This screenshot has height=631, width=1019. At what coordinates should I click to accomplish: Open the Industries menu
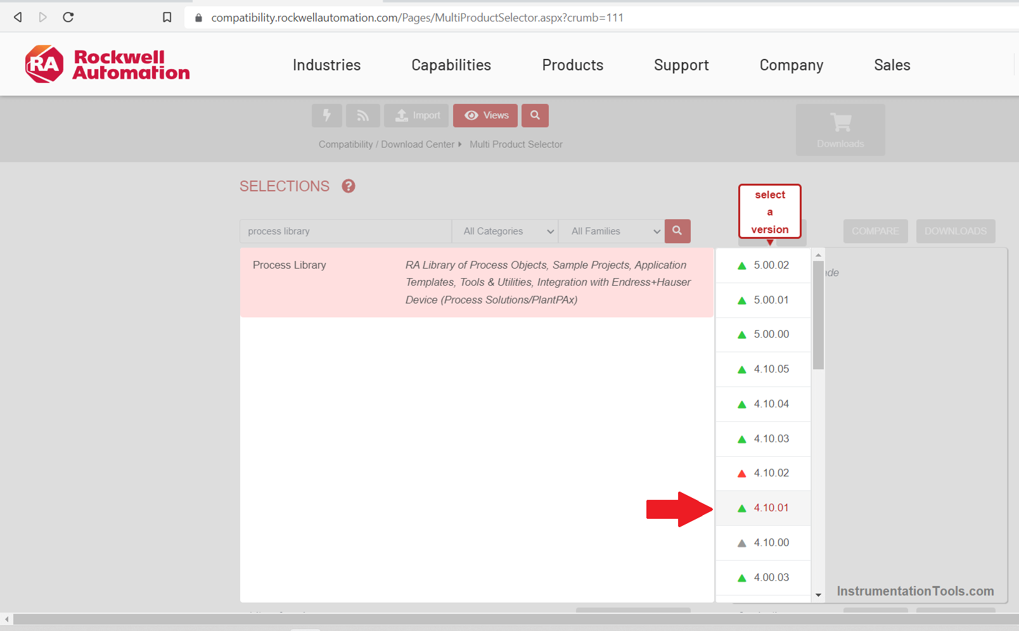tap(326, 65)
